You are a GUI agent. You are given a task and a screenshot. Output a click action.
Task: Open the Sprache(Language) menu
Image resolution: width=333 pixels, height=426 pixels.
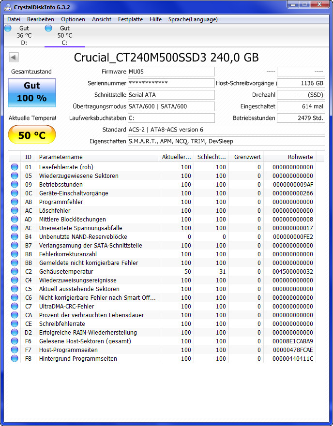pos(193,19)
